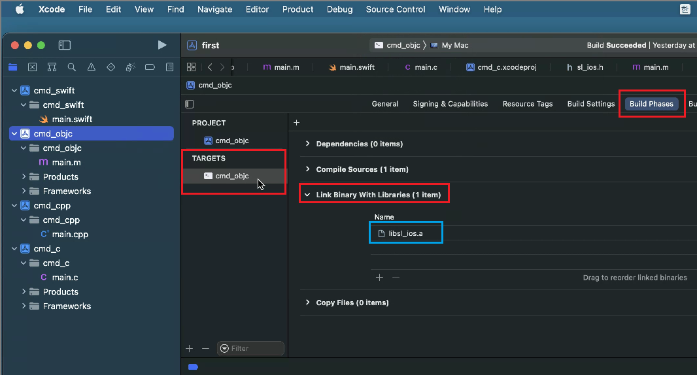Expand the Copy Files build phase

pos(307,302)
